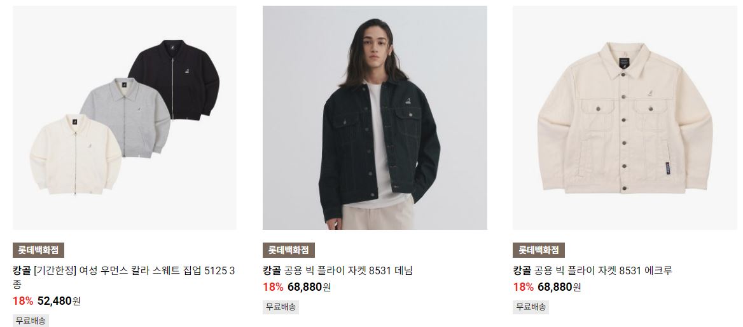Viewport: 743px width, 327px height.
Task: Click 무료배송 tag under first product
Action: (x=31, y=321)
